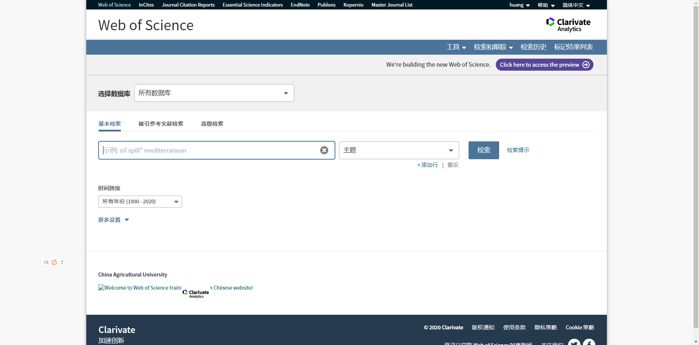Open Essential Science Indicators link
The width and height of the screenshot is (699, 345).
pos(253,5)
